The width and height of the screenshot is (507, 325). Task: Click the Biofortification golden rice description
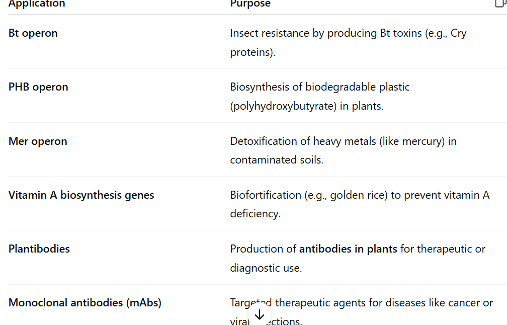[x=360, y=204]
